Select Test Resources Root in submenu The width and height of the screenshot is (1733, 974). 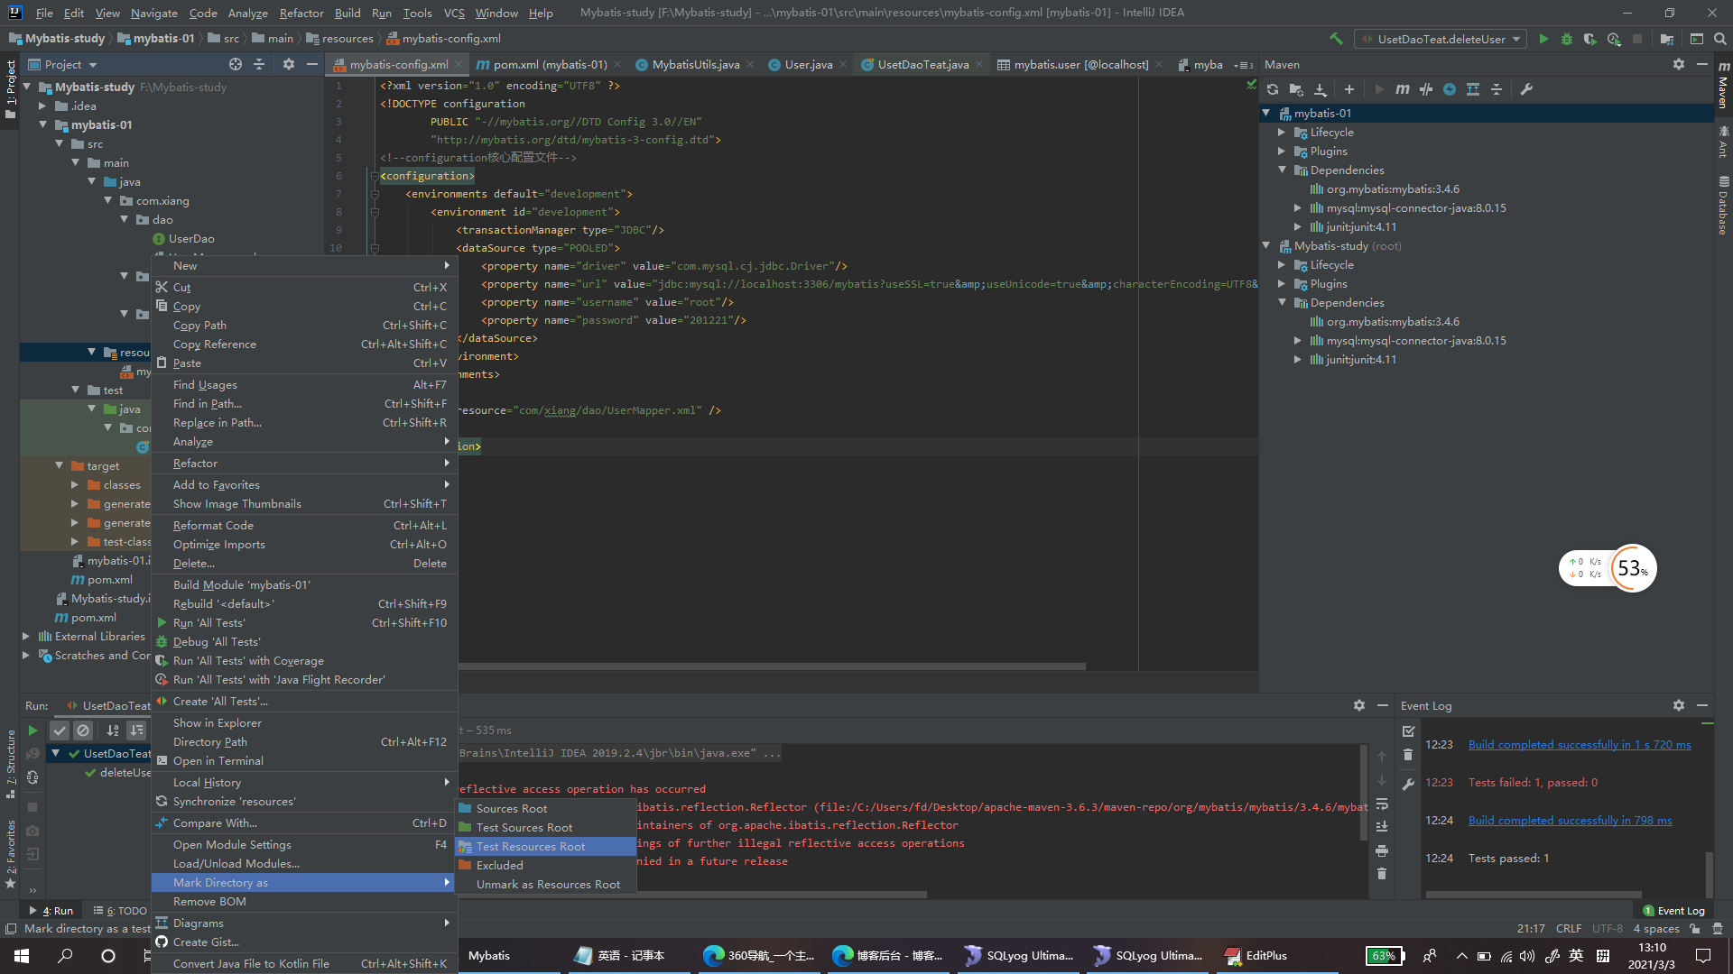531,847
